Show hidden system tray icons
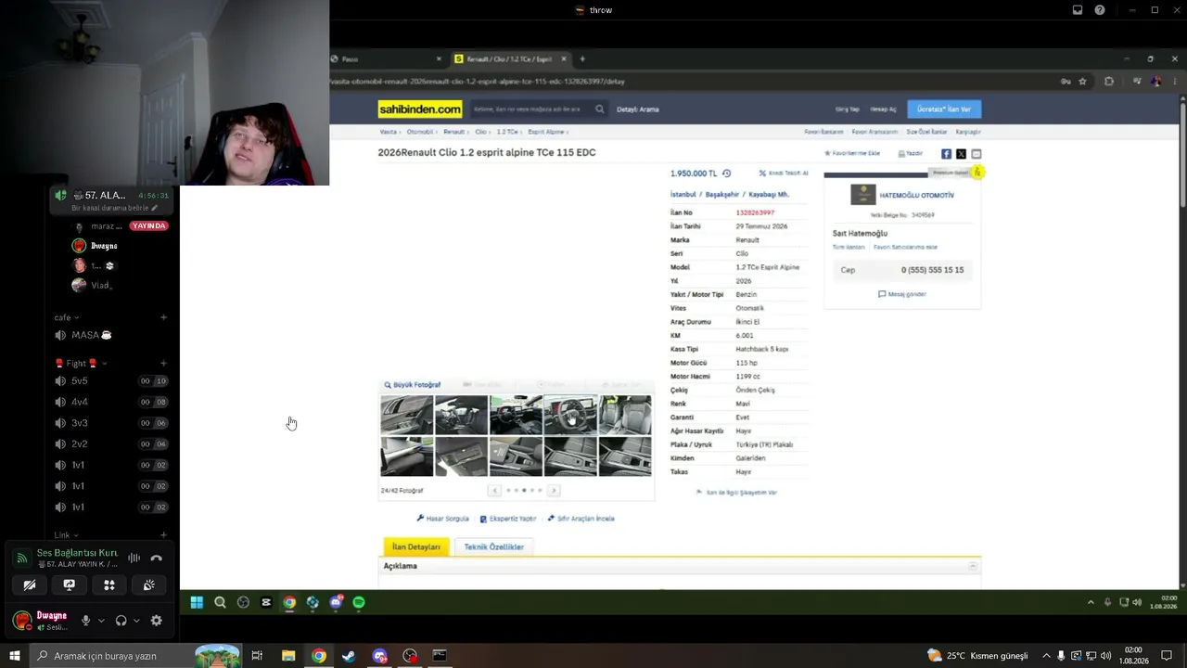The width and height of the screenshot is (1187, 668). click(x=1046, y=656)
